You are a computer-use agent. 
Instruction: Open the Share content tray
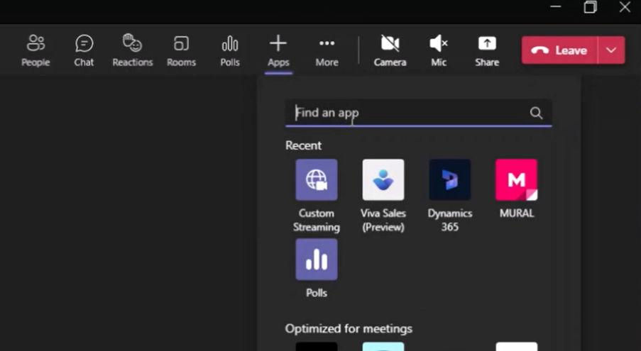click(x=487, y=50)
